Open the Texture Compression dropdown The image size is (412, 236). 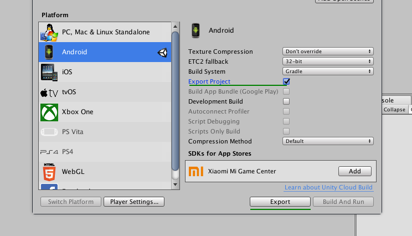(328, 52)
